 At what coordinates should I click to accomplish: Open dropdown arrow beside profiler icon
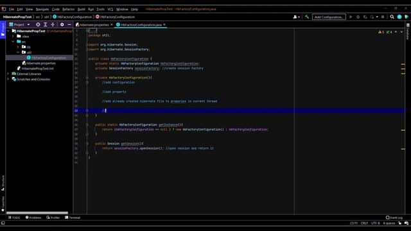[x=377, y=17]
